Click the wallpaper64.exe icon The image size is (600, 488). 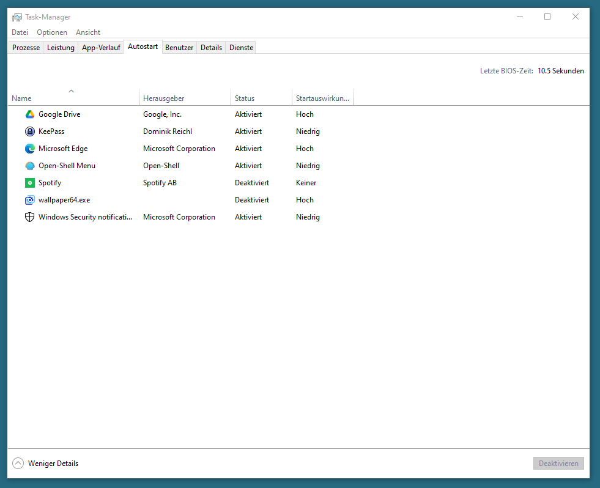[x=30, y=200]
